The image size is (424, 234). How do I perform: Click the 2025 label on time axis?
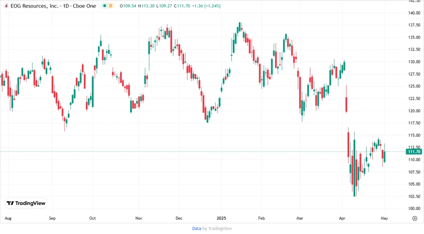point(221,218)
